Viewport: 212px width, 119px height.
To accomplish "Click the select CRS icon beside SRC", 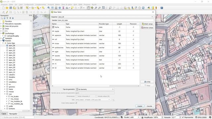I will (x=113, y=100).
